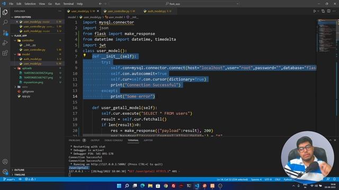Open the Terminal menu
This screenshot has height=190, width=339.
(68, 4)
